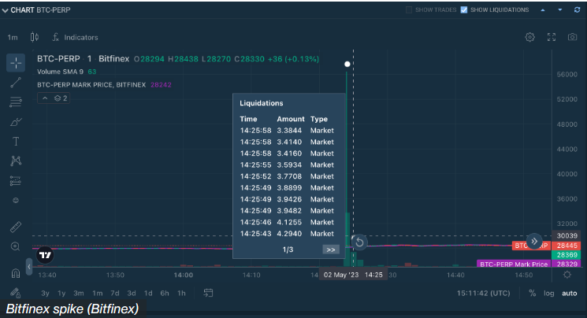The image size is (587, 318).
Task: Set the 1y time range
Action: [61, 294]
